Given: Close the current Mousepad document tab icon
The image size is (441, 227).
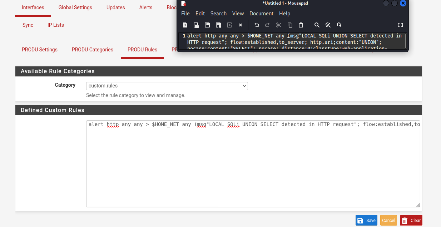Looking at the screenshot, I should click(x=241, y=25).
